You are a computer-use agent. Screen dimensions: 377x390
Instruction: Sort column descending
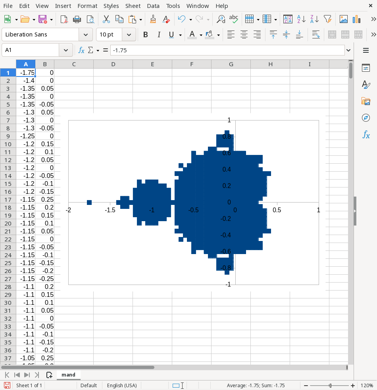pyautogui.click(x=314, y=19)
